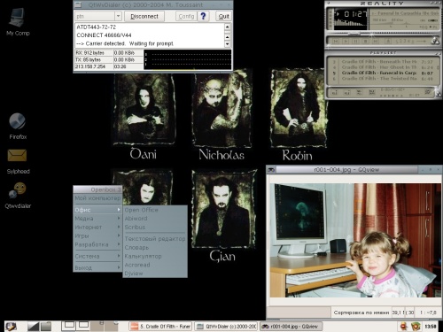
Task: Skip to previous track in the player
Action: pyautogui.click(x=336, y=42)
